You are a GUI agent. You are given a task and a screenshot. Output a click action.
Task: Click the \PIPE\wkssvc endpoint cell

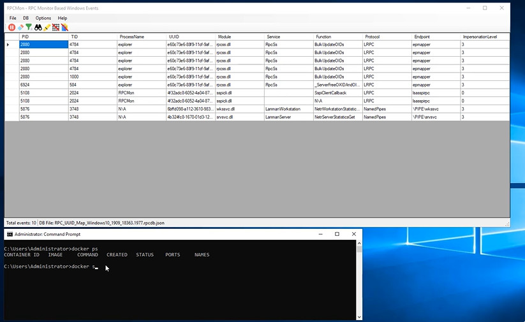click(436, 109)
